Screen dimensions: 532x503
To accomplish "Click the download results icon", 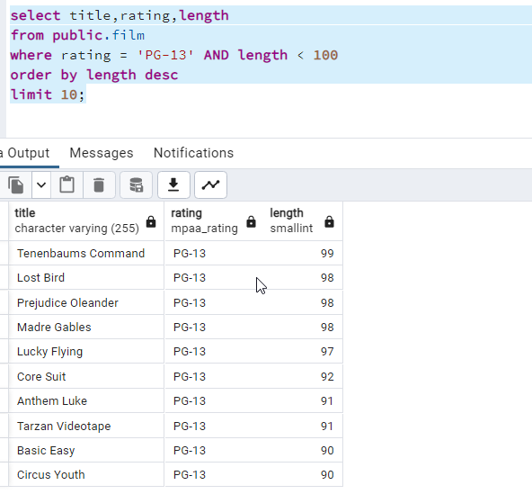I will coord(173,185).
